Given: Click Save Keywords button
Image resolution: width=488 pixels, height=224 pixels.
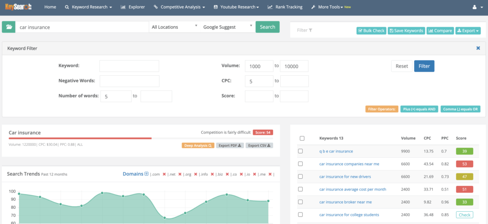Looking at the screenshot, I should [x=406, y=31].
